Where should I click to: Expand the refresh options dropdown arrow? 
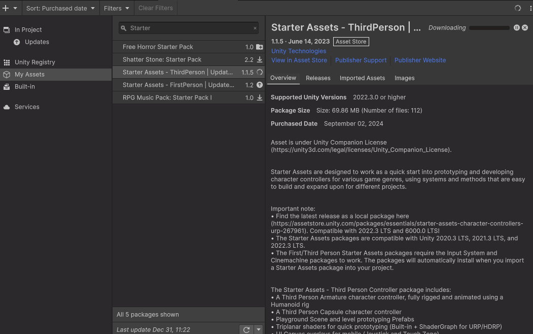(x=259, y=329)
